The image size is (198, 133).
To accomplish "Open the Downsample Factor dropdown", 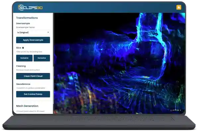I will click(x=33, y=33).
